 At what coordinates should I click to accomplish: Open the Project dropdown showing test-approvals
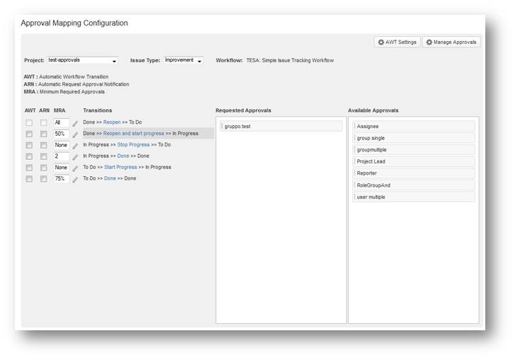(x=82, y=61)
